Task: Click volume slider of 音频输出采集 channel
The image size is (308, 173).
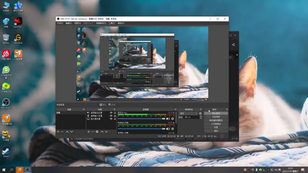Action: (x=141, y=129)
